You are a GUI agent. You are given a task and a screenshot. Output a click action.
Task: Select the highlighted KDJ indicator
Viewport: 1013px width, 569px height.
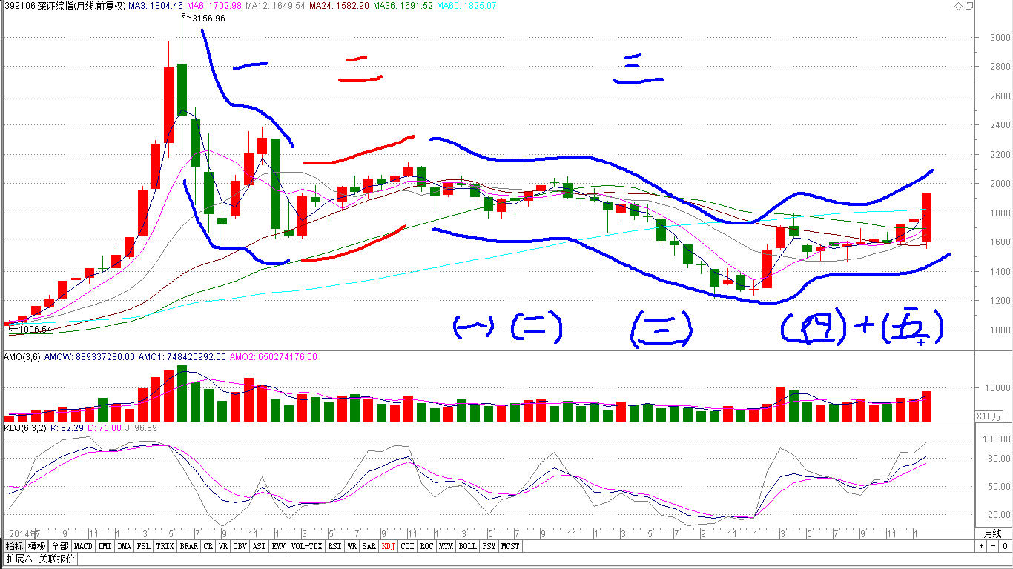point(388,546)
